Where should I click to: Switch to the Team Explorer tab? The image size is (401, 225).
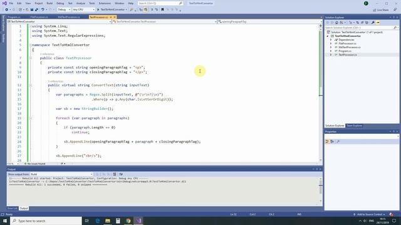coord(354,126)
